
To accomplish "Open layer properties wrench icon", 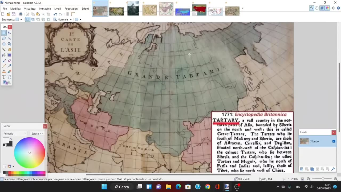I will point(333,169).
